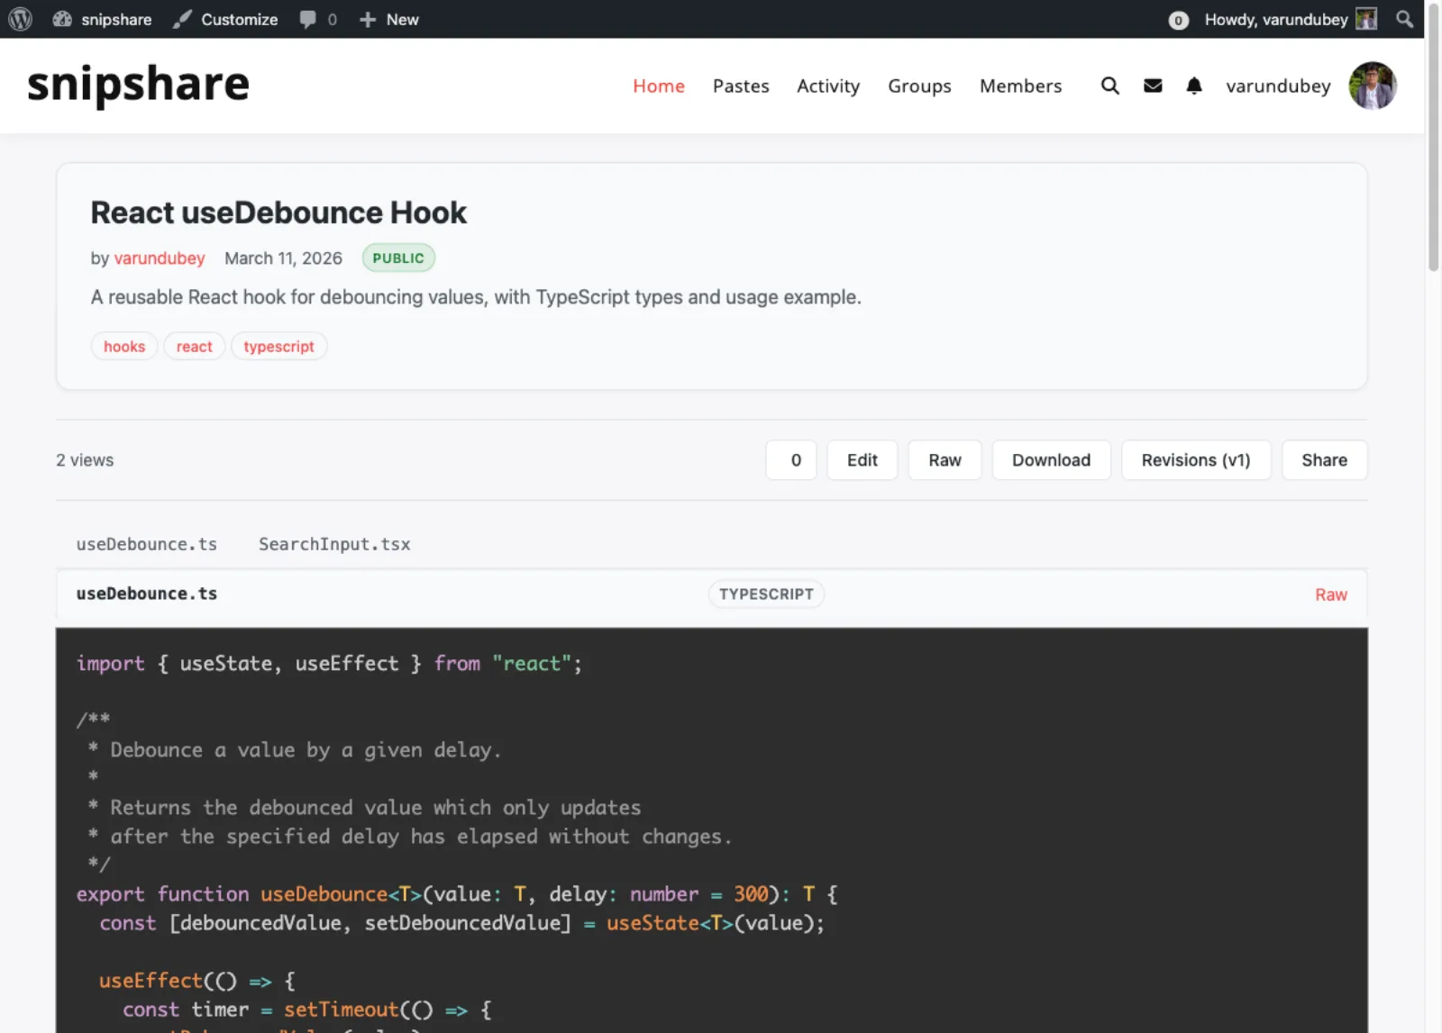The width and height of the screenshot is (1442, 1033).
Task: Open the New content menu
Action: click(x=389, y=19)
